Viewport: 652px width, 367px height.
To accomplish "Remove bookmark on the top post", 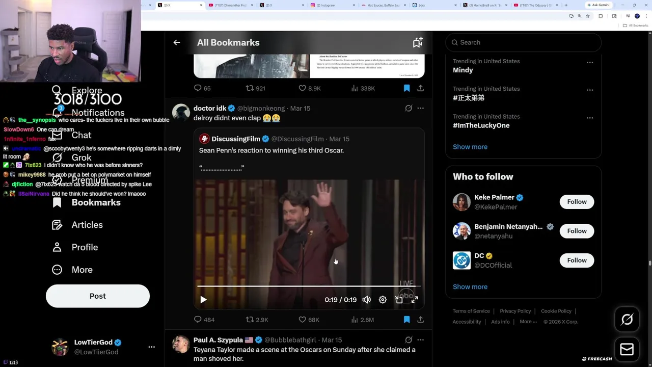I will 406,88.
